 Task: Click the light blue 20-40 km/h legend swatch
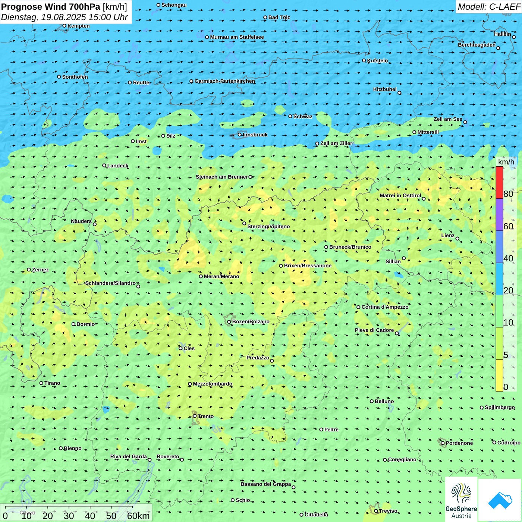tap(499, 279)
